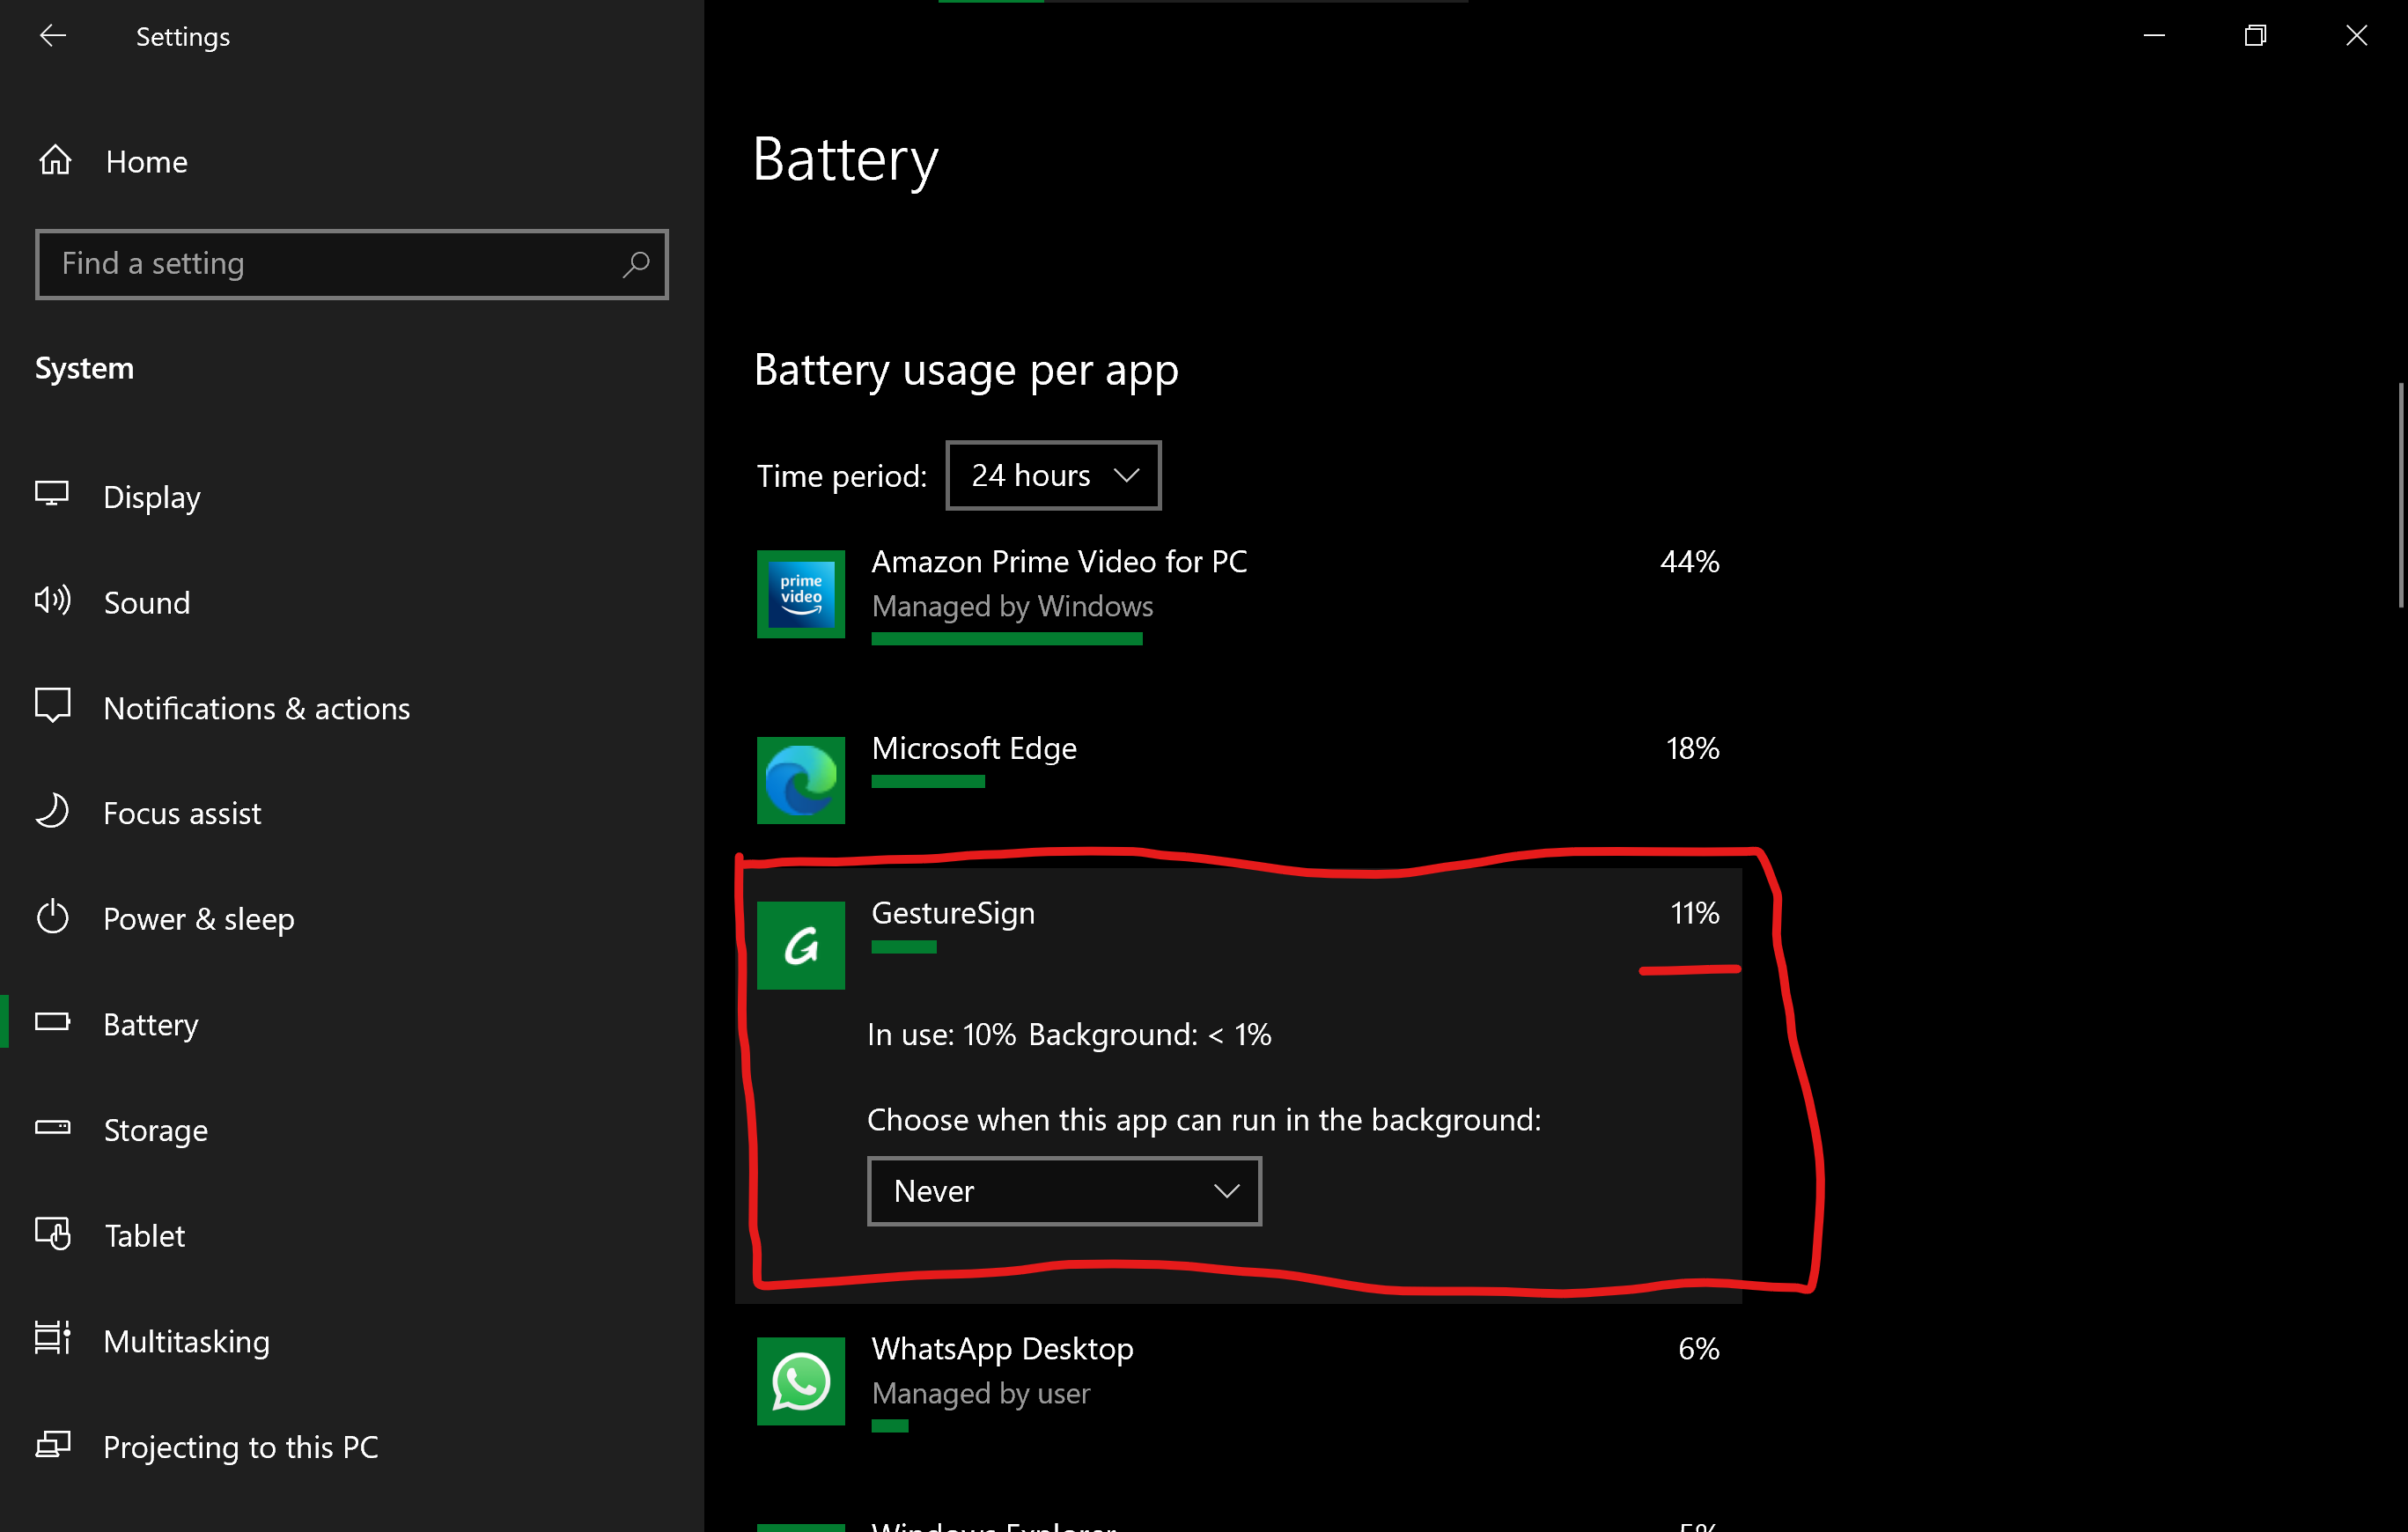
Task: Select Multitasking settings label
Action: (187, 1341)
